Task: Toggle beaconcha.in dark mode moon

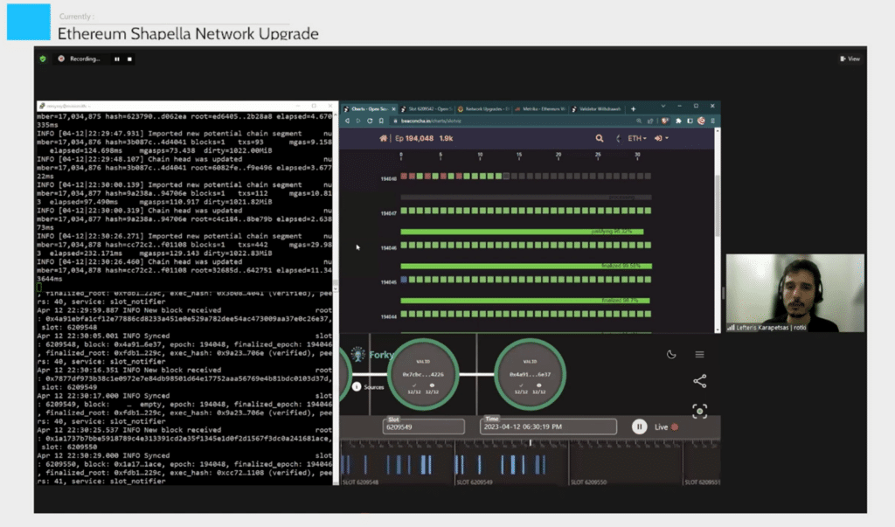Action: pos(618,138)
